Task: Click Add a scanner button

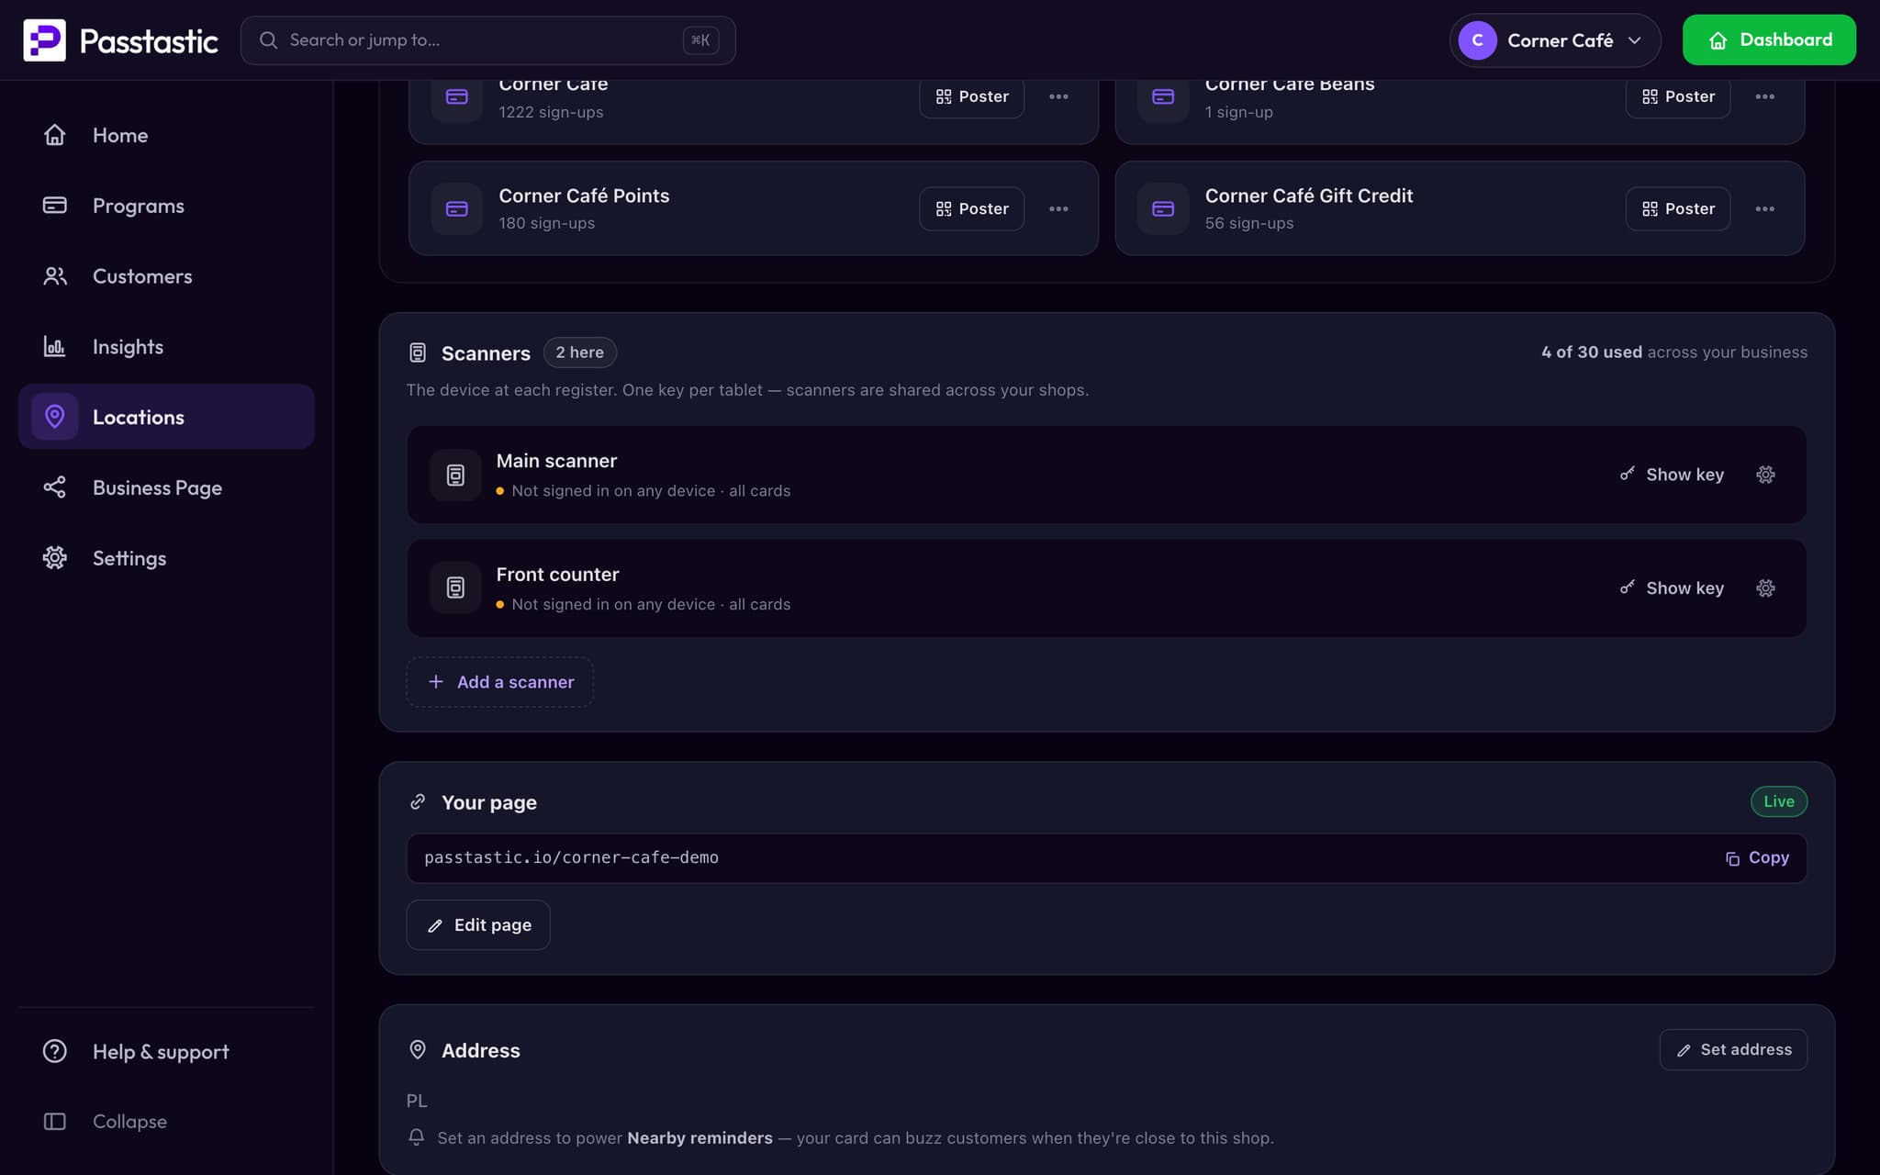Action: point(500,682)
